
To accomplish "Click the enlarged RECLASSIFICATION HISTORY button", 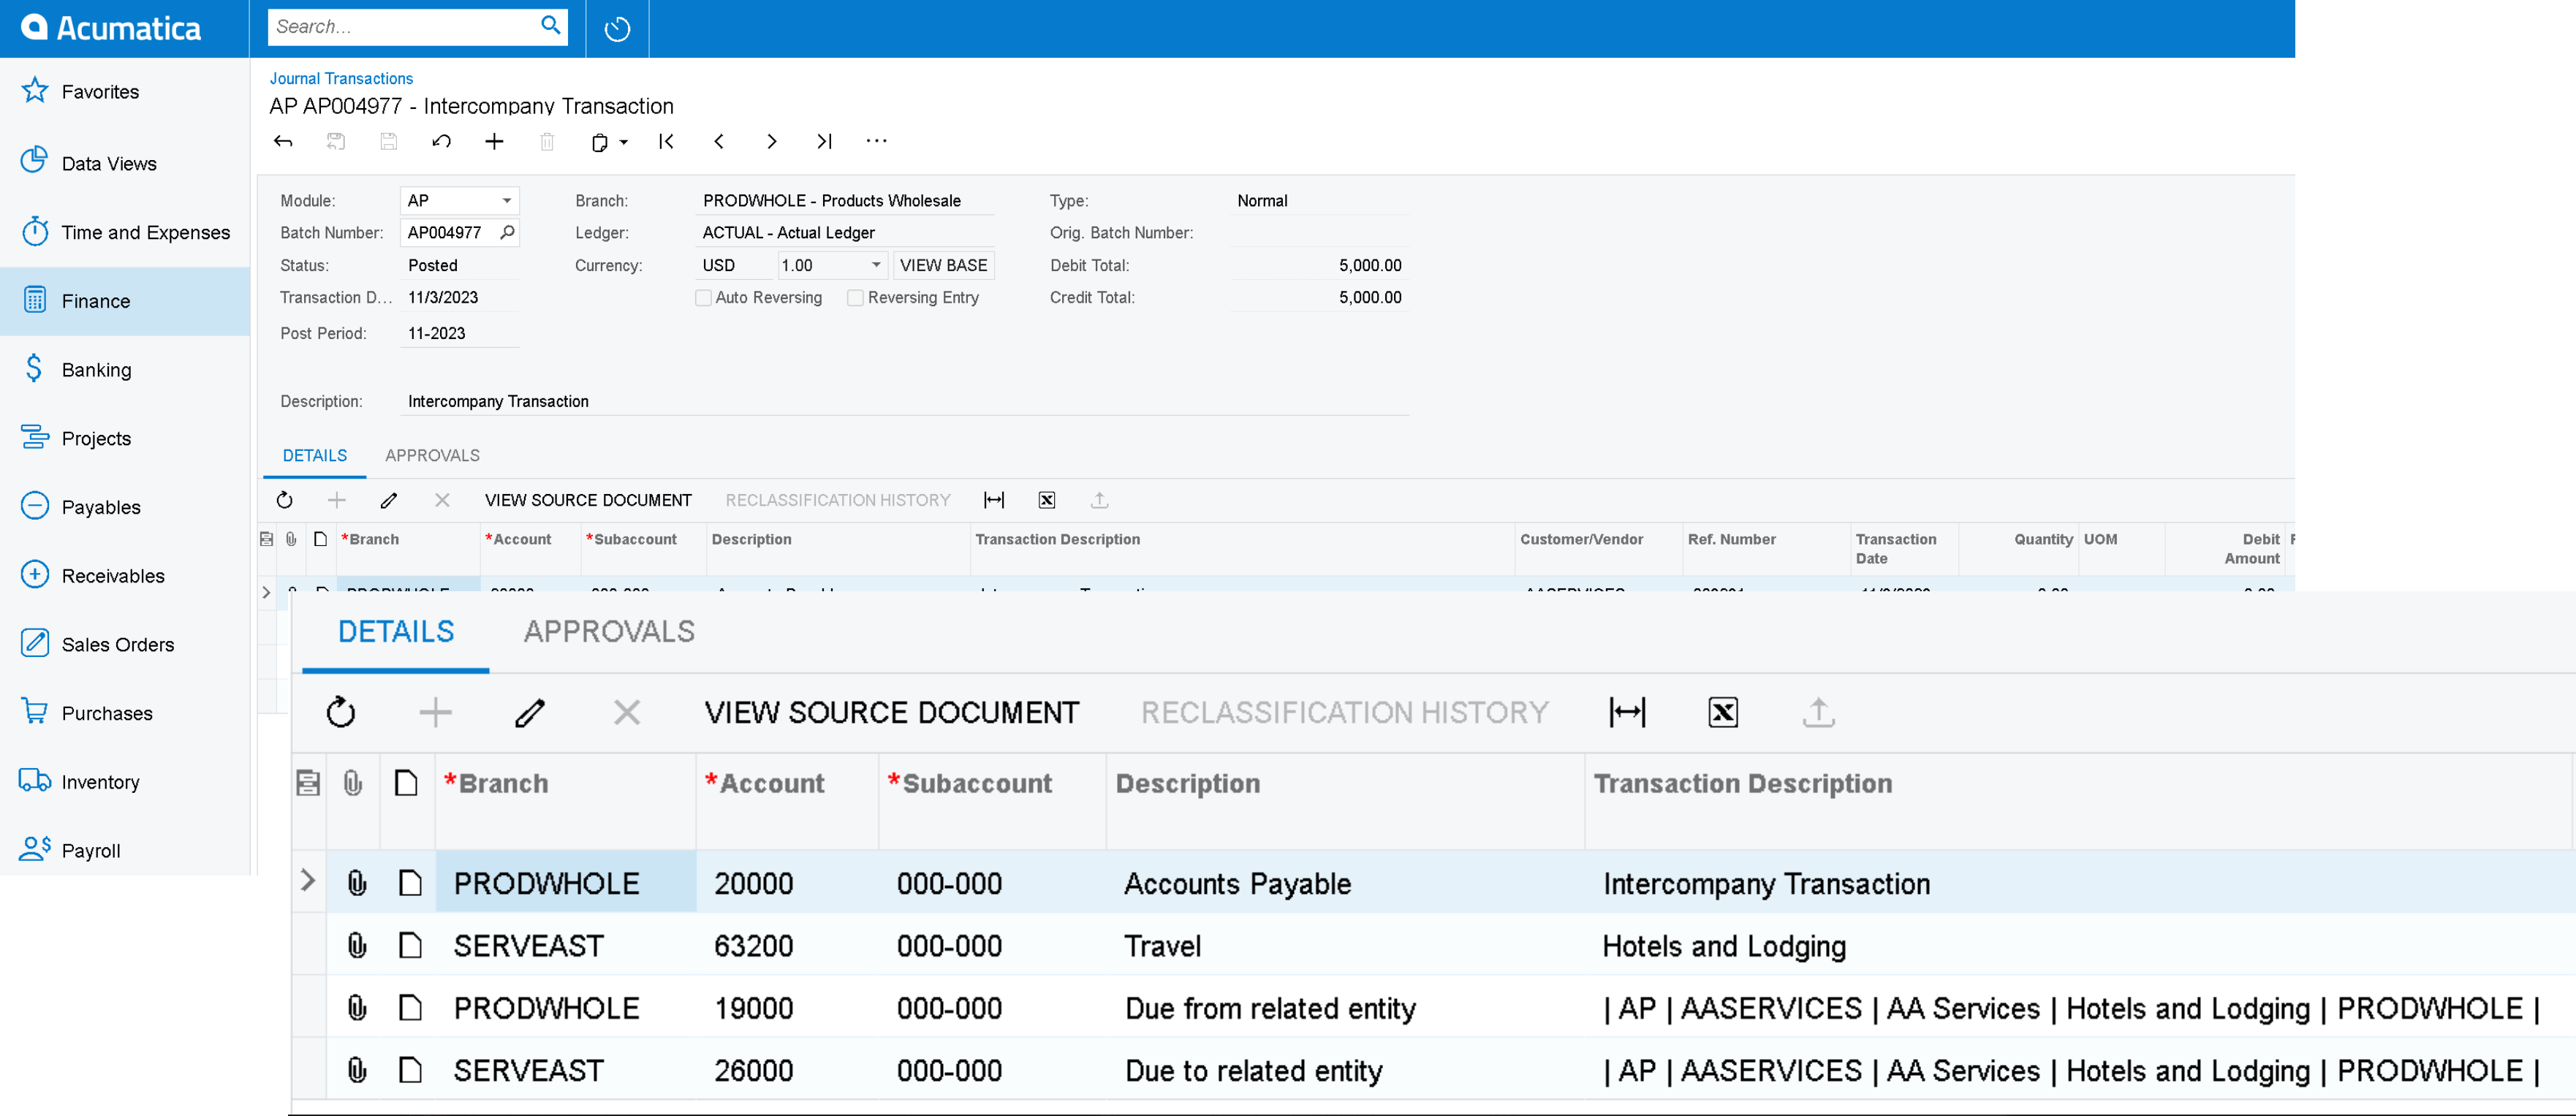I will 1345,712.
